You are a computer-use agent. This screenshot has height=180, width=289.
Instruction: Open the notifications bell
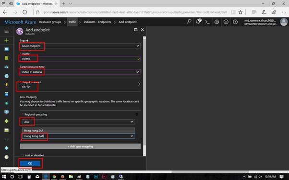coord(198,22)
